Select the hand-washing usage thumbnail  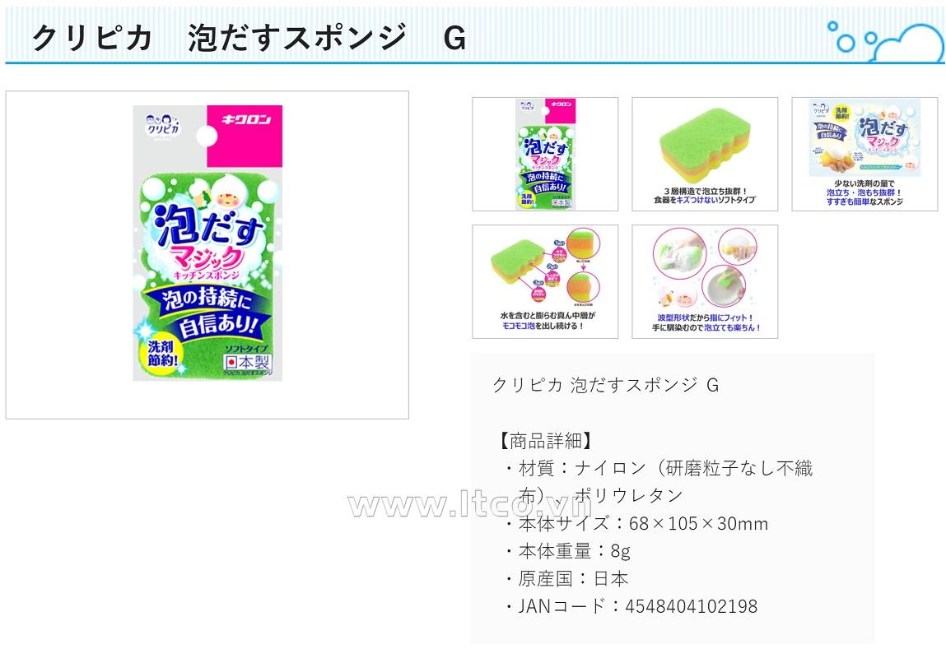[705, 281]
